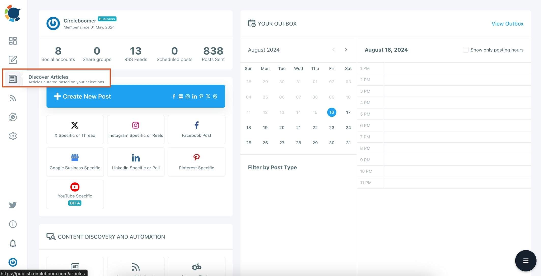
Task: Click Pinterest Specific post type
Action: click(x=196, y=162)
